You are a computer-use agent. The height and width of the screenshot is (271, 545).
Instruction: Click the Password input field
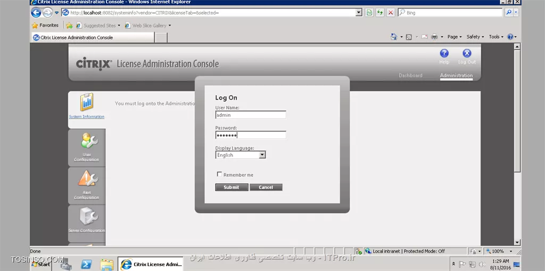(x=251, y=135)
